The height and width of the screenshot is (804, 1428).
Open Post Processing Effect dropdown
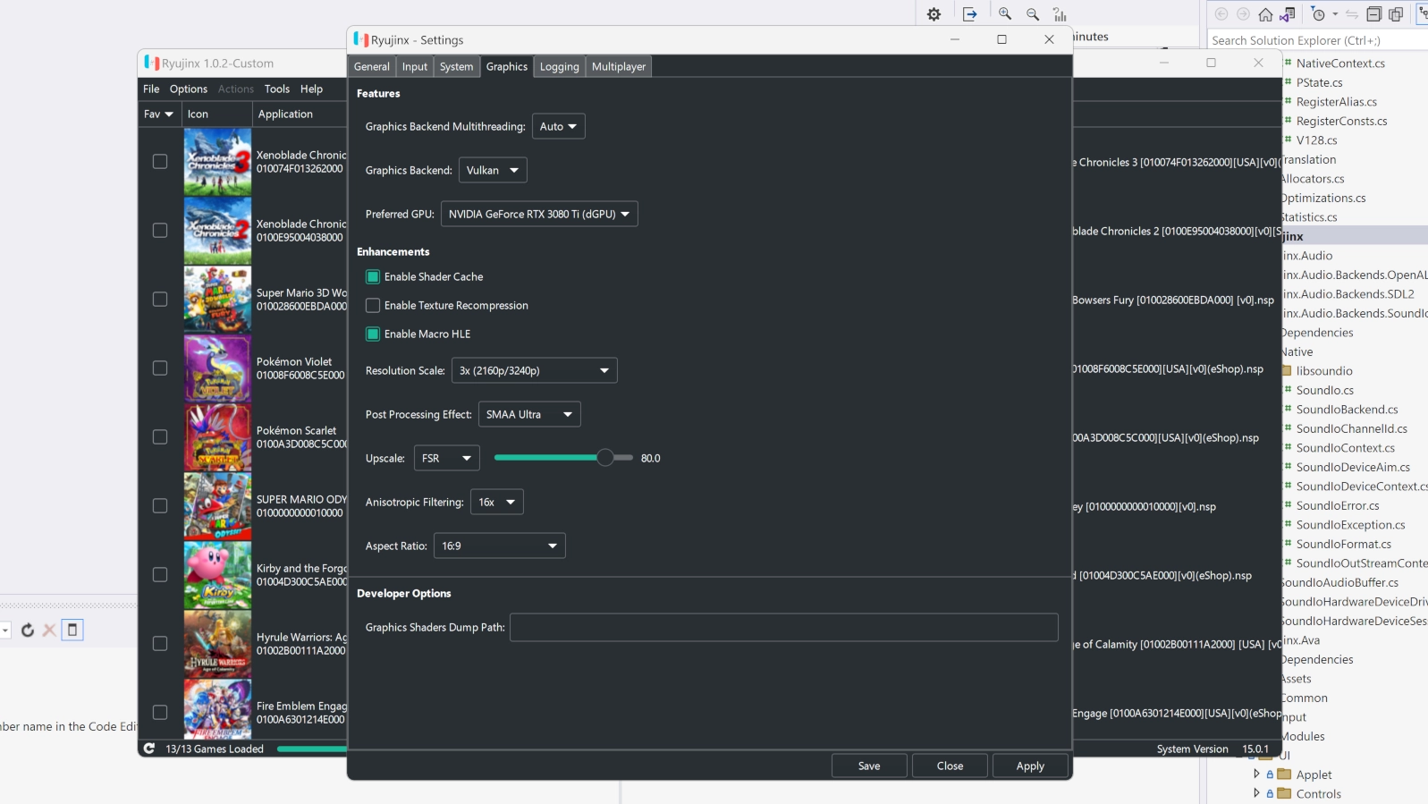tap(529, 414)
